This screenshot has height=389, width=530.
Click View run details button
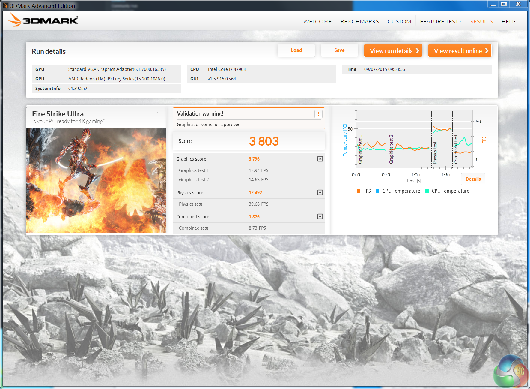coord(393,51)
